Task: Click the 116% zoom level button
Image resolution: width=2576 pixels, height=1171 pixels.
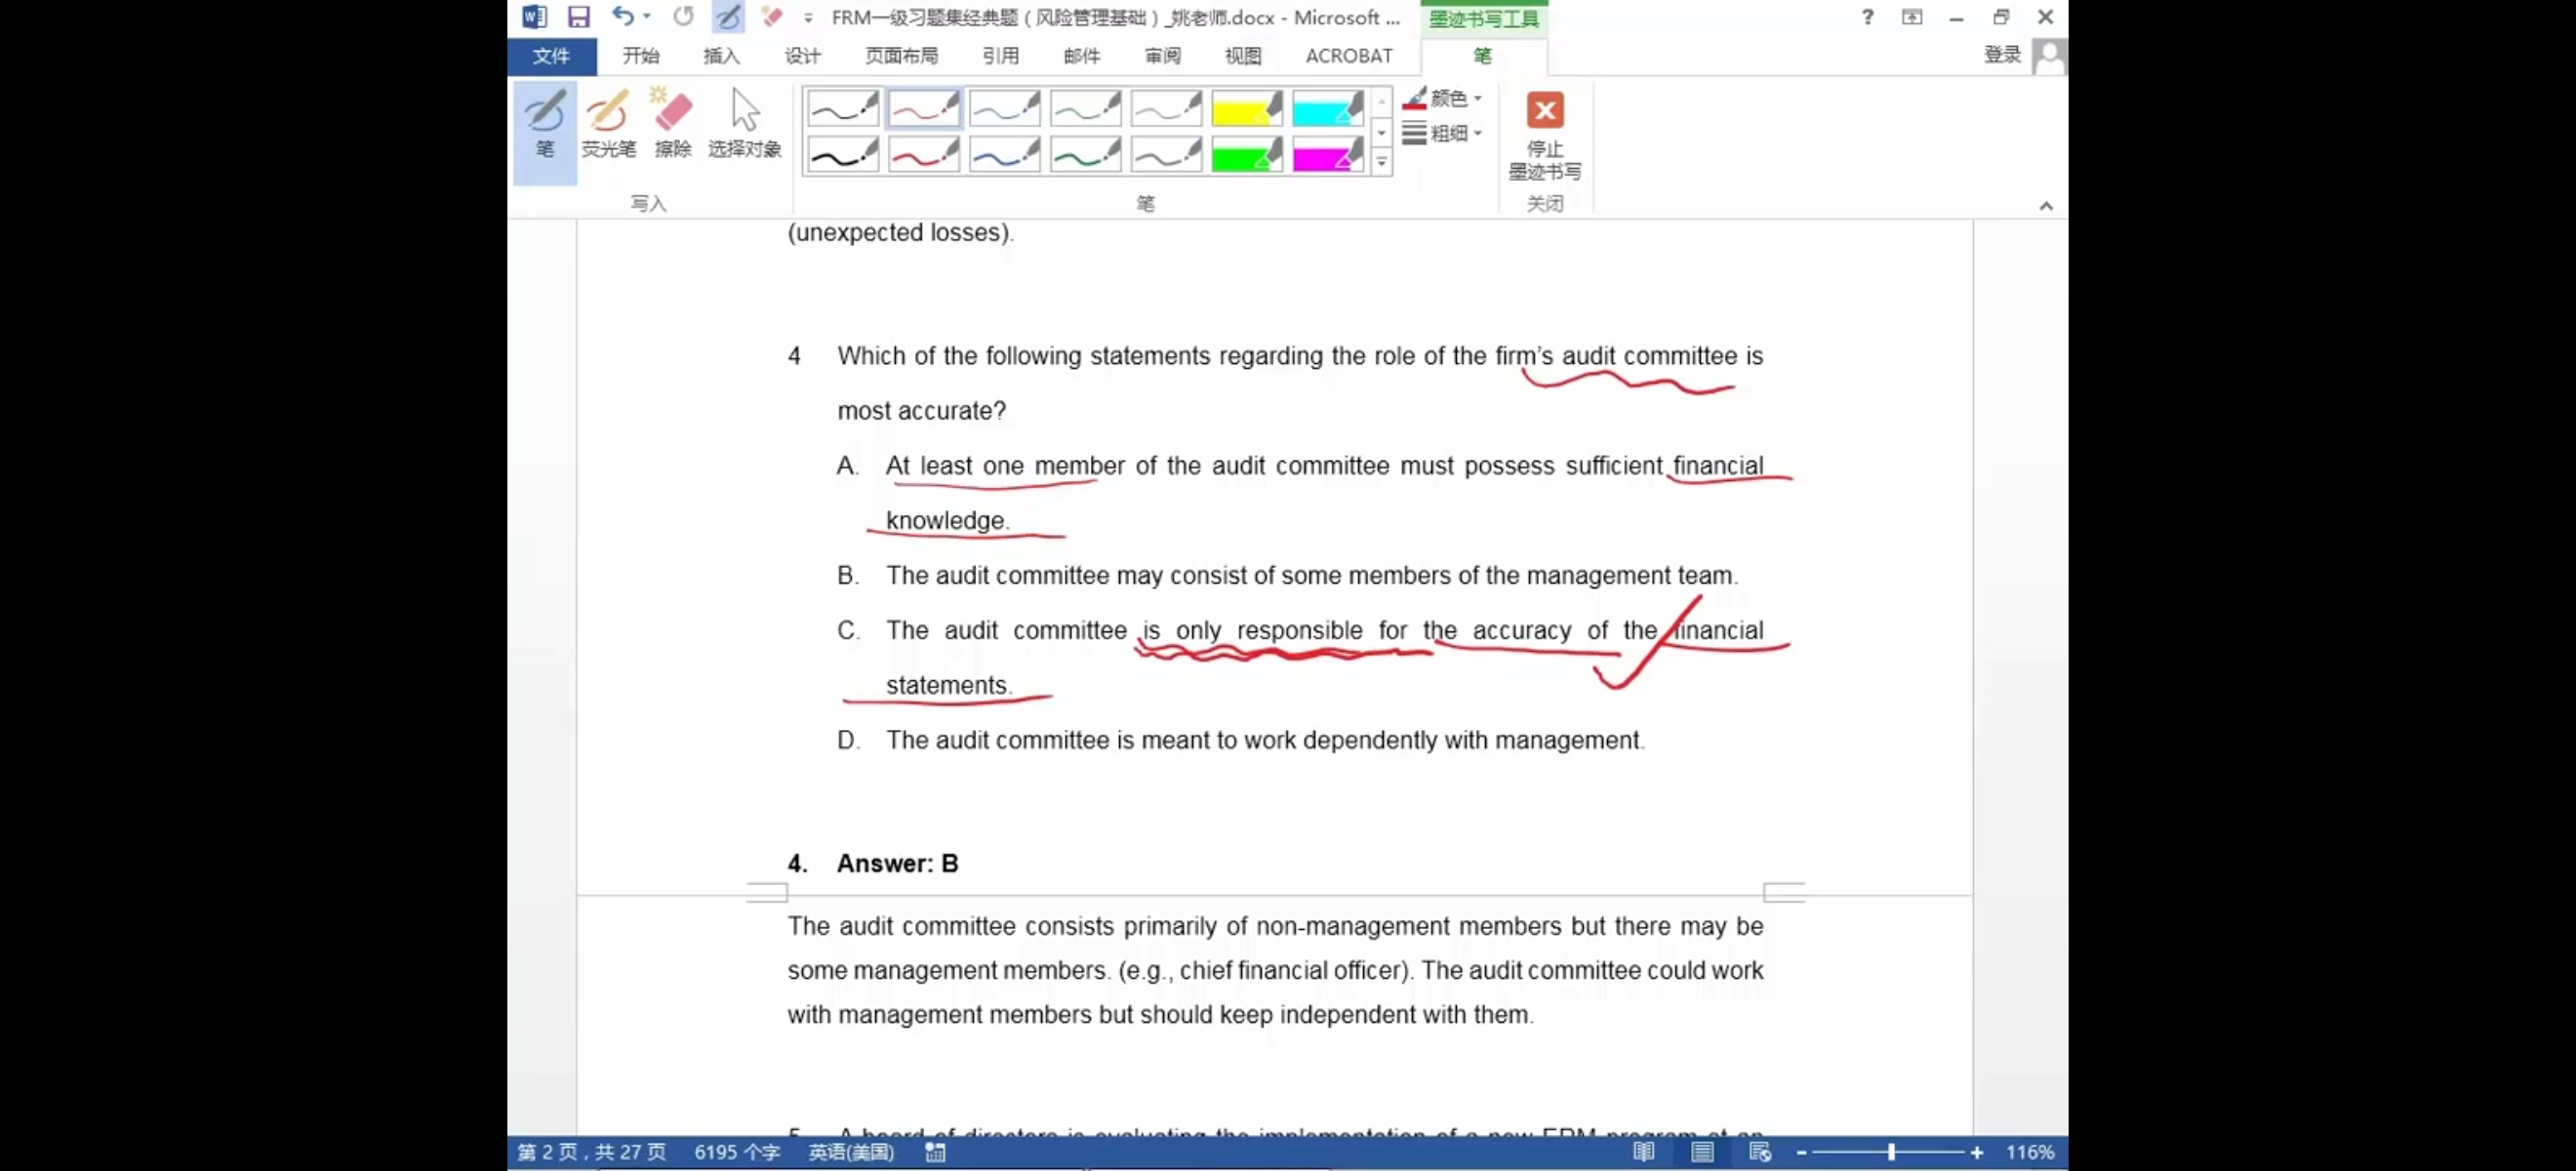Action: point(2030,1152)
